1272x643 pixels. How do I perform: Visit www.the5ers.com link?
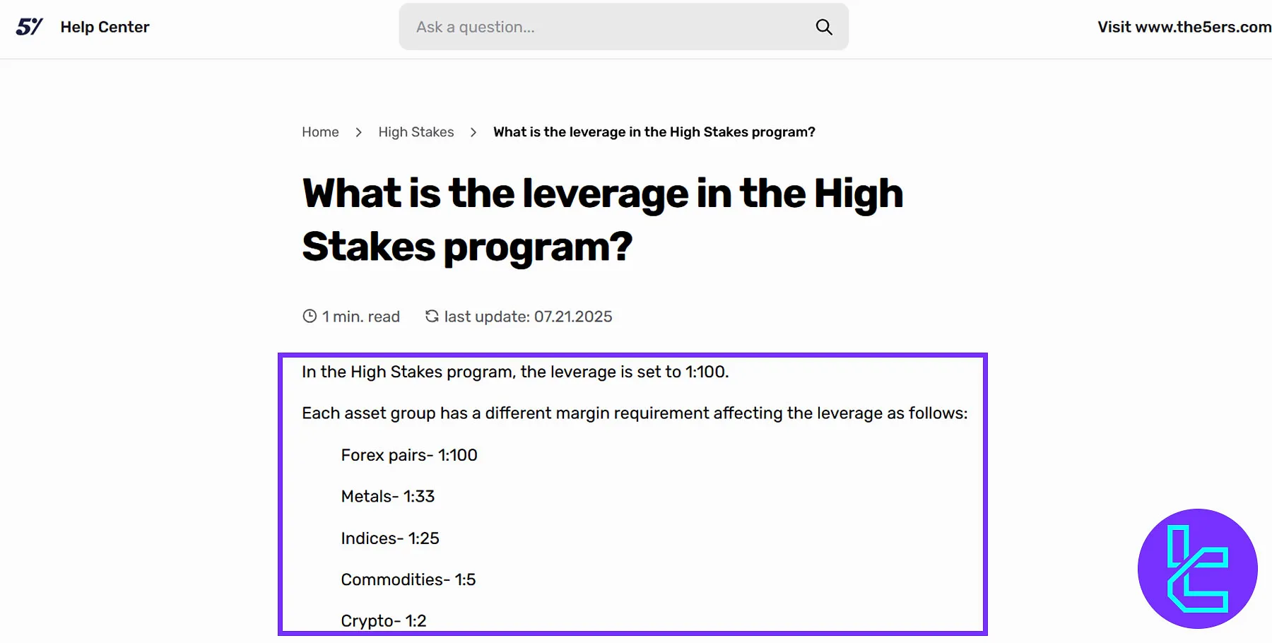(1184, 27)
